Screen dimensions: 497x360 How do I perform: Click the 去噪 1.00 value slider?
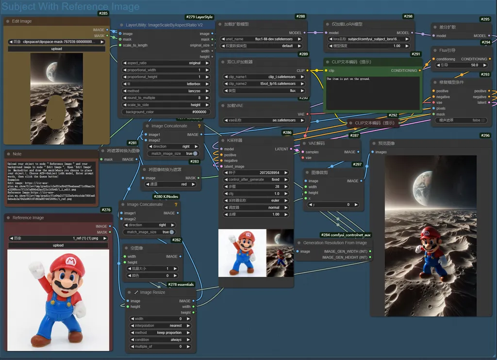click(x=256, y=214)
